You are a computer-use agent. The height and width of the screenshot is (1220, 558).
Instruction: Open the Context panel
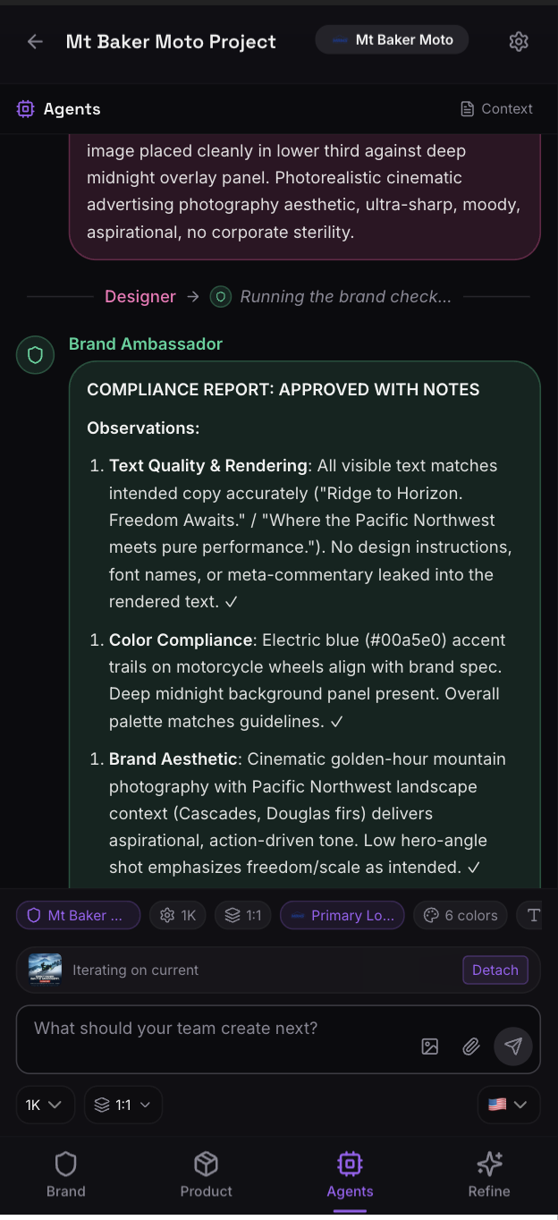495,108
